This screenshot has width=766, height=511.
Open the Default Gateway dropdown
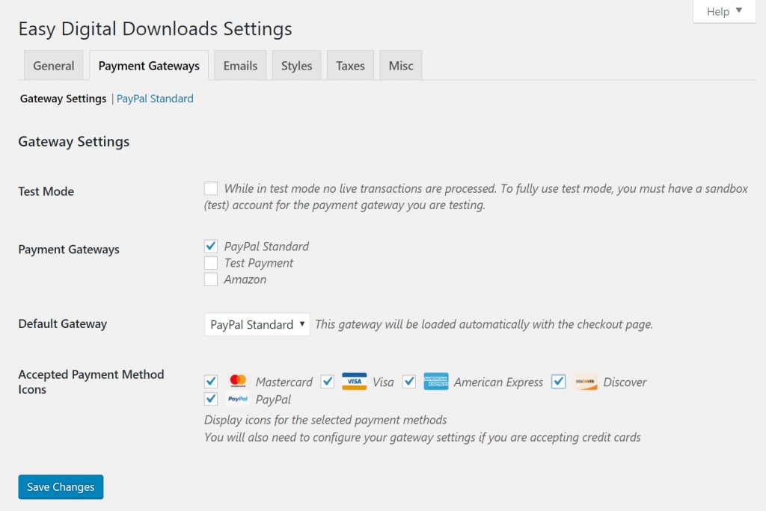pyautogui.click(x=257, y=324)
